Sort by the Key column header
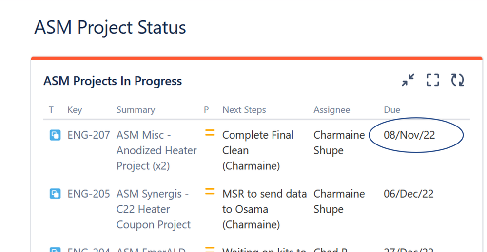 point(75,110)
